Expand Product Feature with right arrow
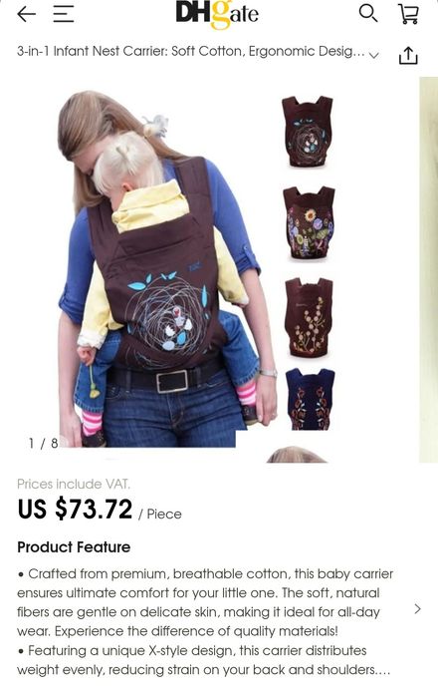The height and width of the screenshot is (697, 438). click(x=417, y=609)
